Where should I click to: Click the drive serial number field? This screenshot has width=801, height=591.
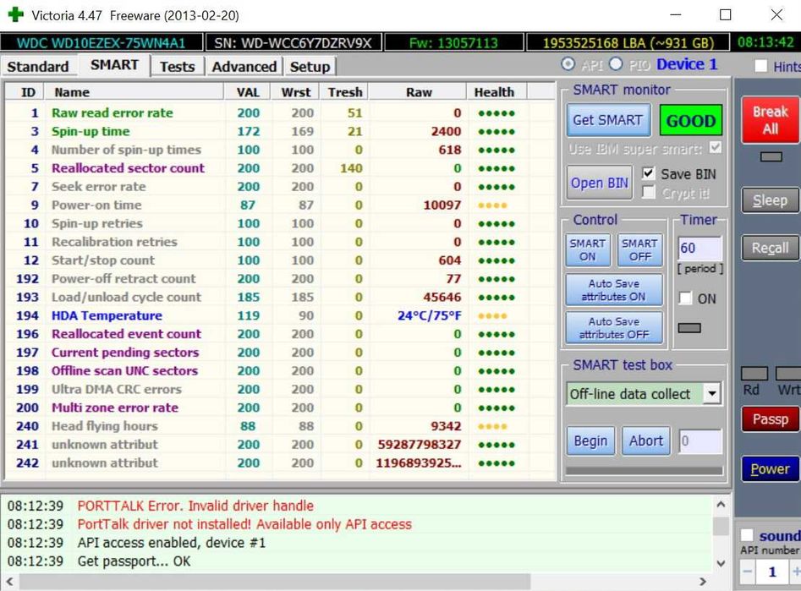[294, 42]
